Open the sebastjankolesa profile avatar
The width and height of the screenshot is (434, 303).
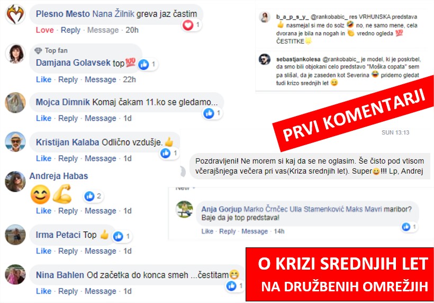pos(265,59)
